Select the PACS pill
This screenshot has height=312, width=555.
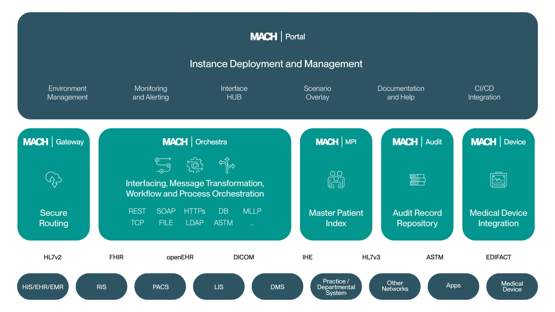tap(160, 287)
